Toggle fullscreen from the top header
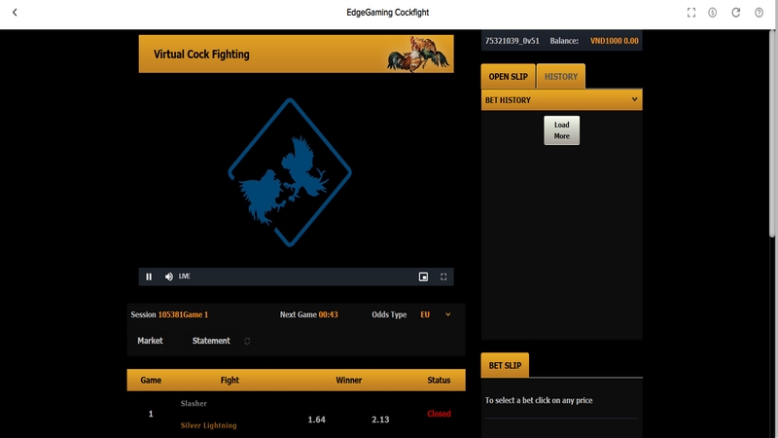 (x=691, y=13)
